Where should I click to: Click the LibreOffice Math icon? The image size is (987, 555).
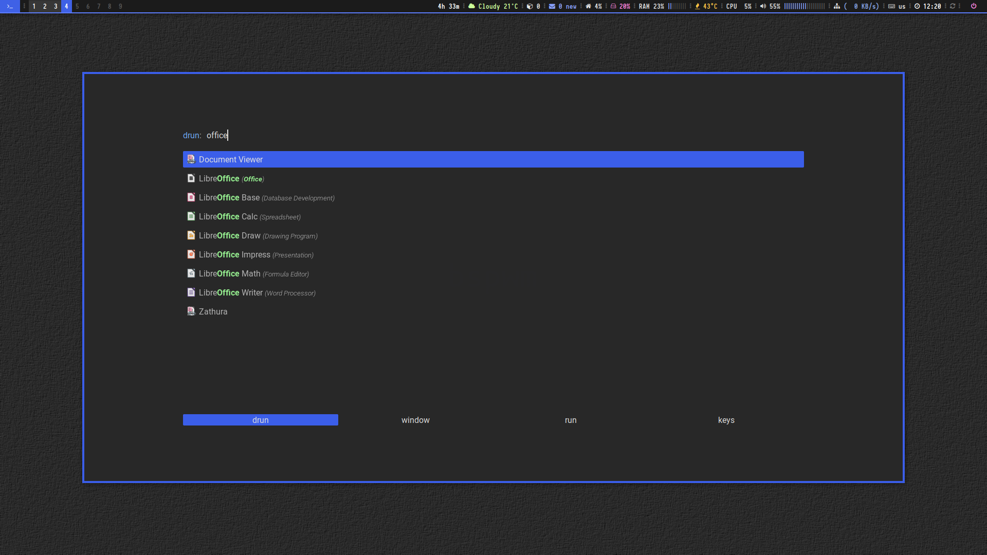pos(191,273)
